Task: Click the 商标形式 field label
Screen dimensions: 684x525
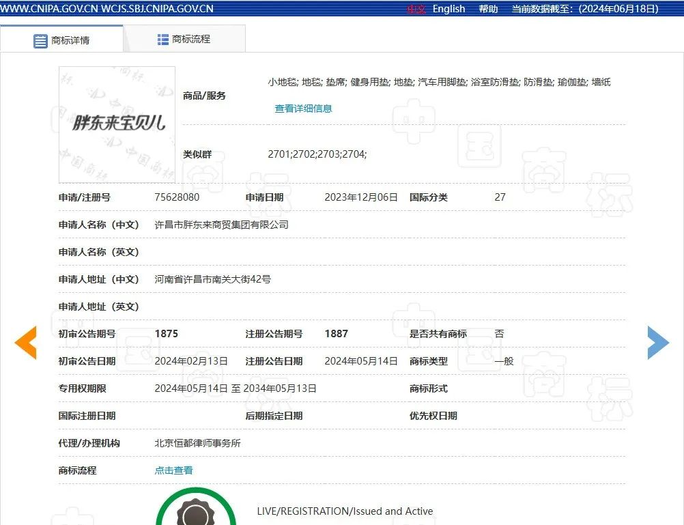Action: pyautogui.click(x=429, y=388)
